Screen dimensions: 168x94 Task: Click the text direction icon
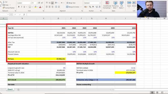click(x=62, y=3)
